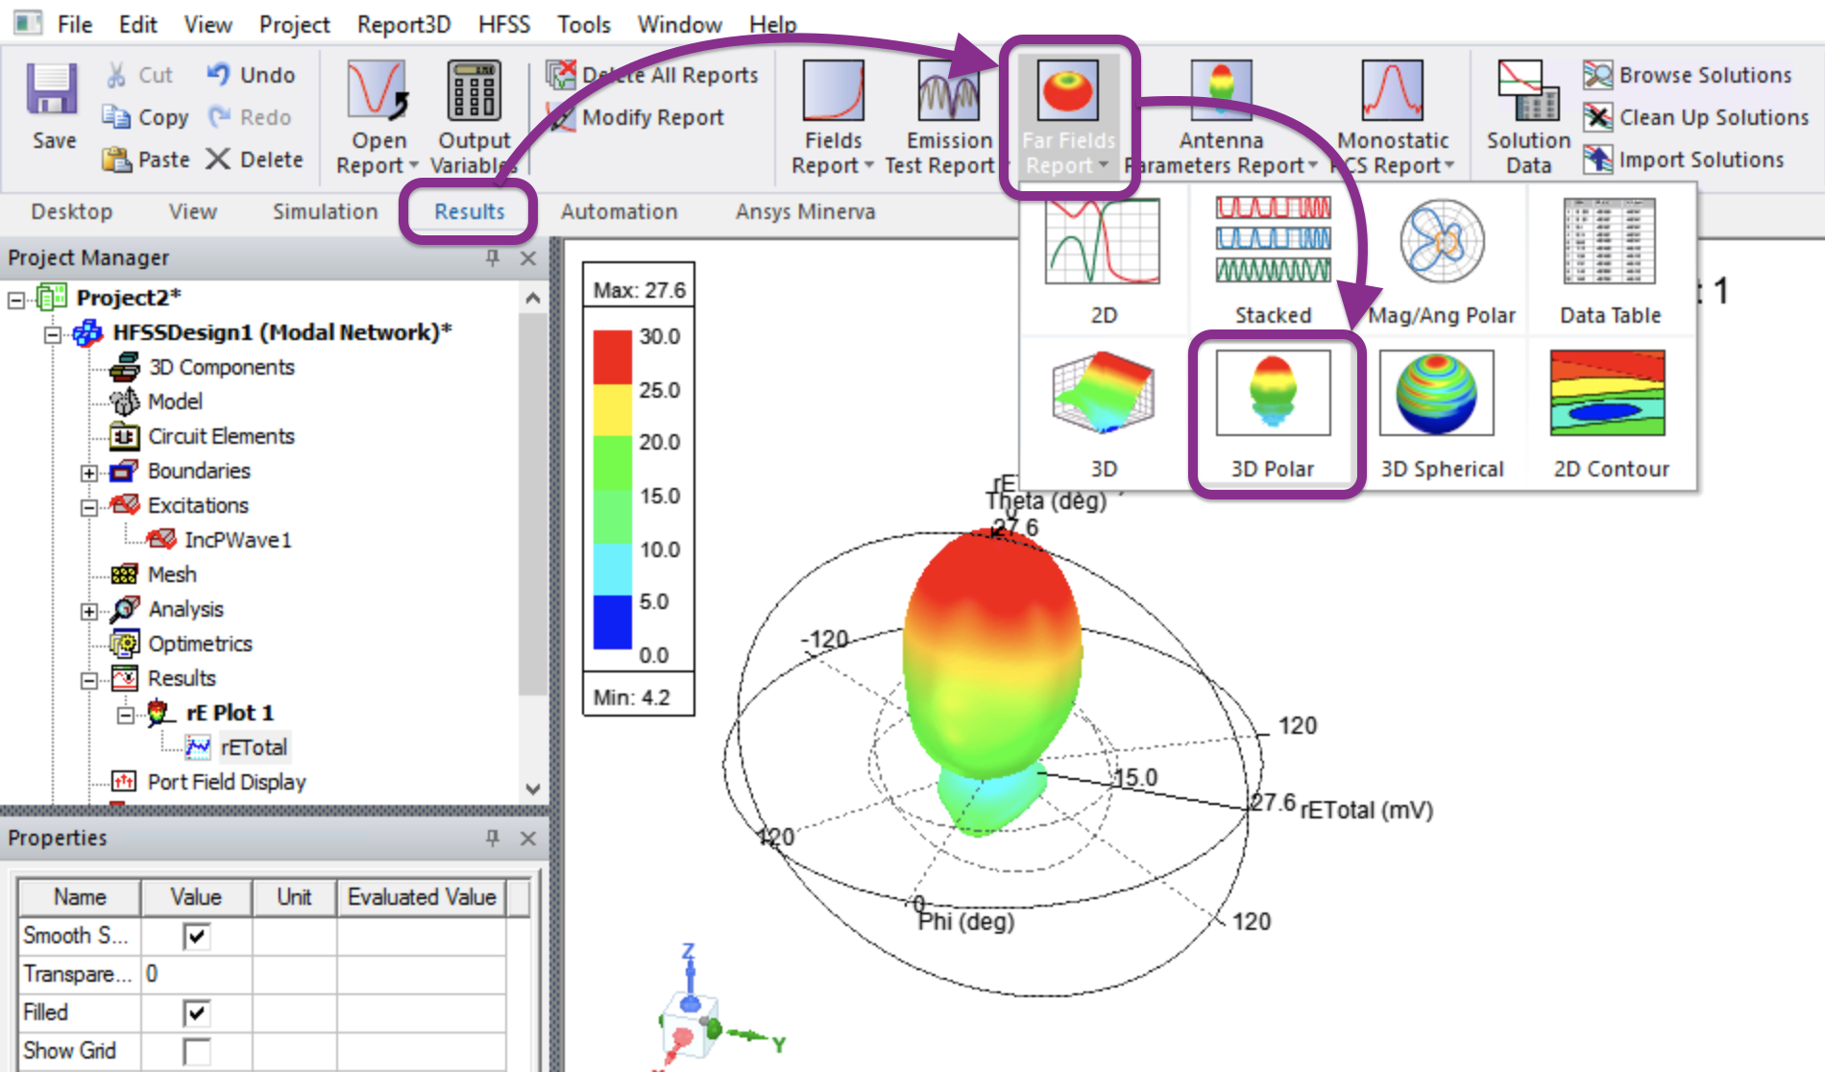
Task: Switch to the Automation ribbon tab
Action: click(x=619, y=211)
